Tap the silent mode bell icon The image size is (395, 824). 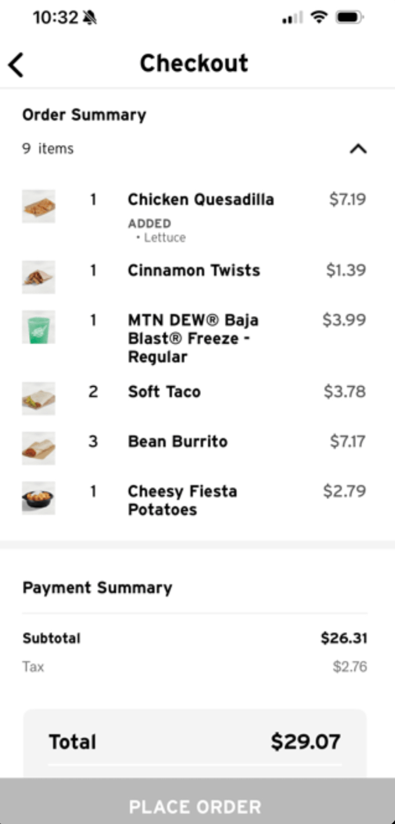click(90, 18)
